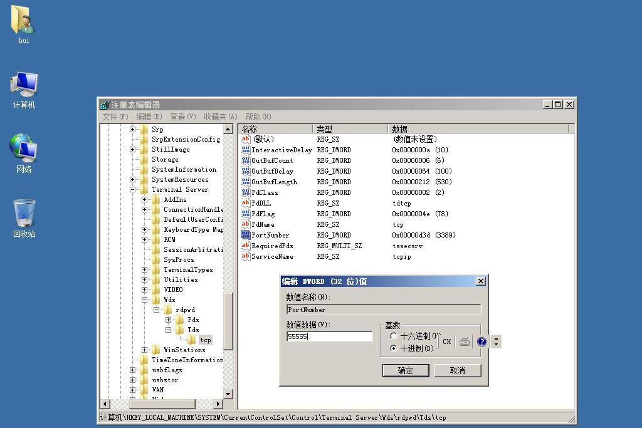The width and height of the screenshot is (642, 428).
Task: Click the tssecsrv data value
Action: (408, 246)
